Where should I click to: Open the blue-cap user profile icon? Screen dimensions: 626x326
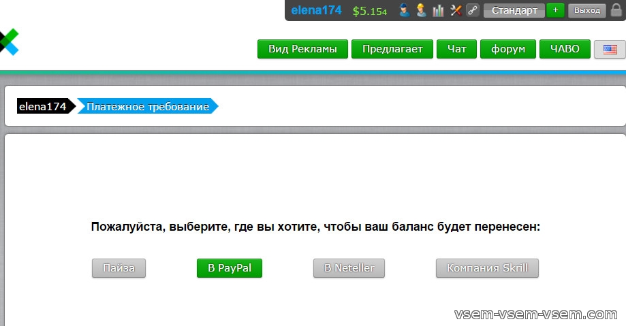tap(405, 10)
